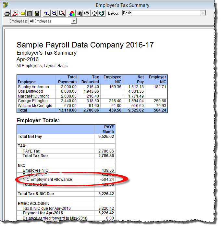Click the stacked coins icon
Image resolution: width=221 pixels, height=227 pixels.
click(x=79, y=13)
